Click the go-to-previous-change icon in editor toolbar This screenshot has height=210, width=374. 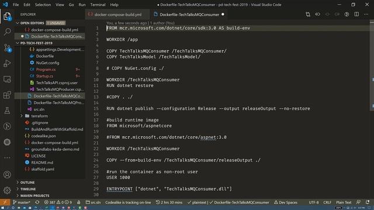[x=318, y=15]
